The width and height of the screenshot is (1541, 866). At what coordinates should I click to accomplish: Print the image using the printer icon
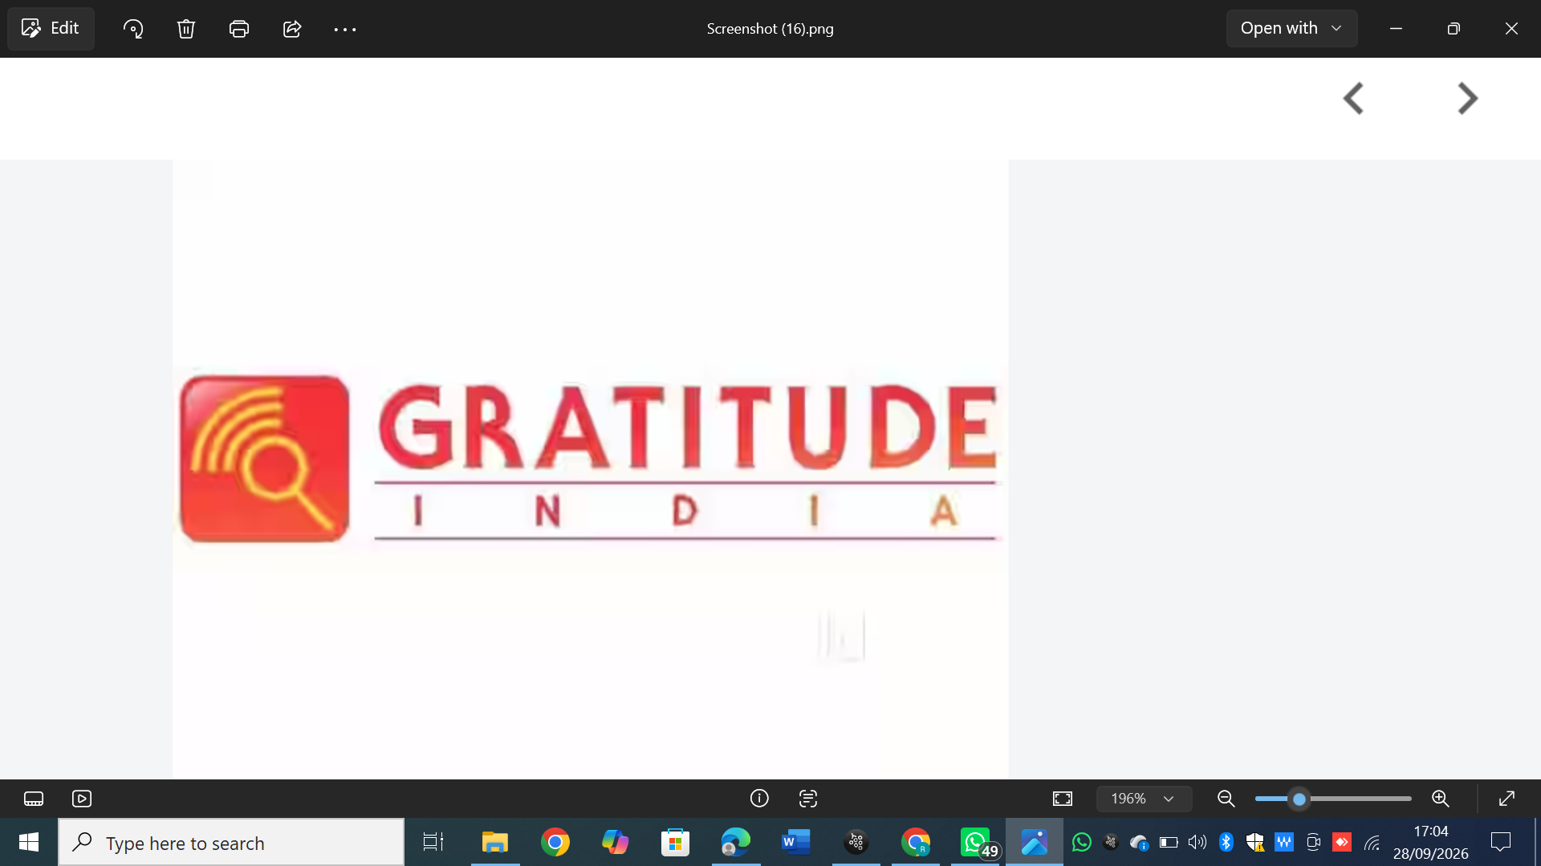(239, 29)
